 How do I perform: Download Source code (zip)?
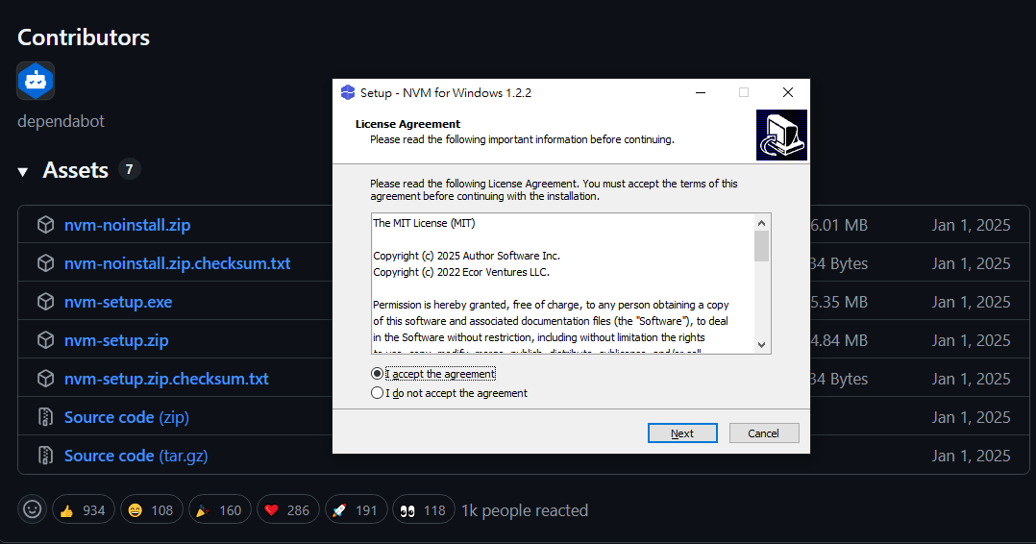click(127, 417)
